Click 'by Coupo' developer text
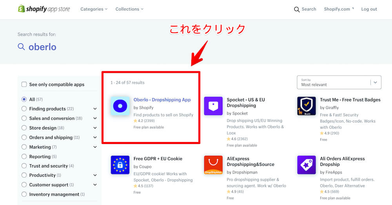 click(143, 166)
